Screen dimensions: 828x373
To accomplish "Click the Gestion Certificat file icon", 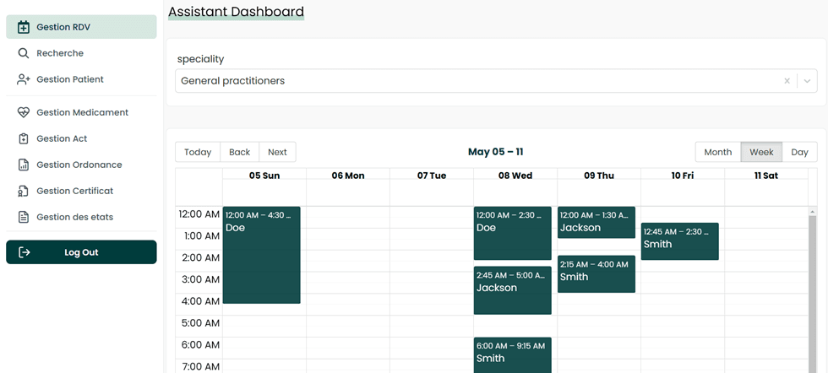I will 24,191.
